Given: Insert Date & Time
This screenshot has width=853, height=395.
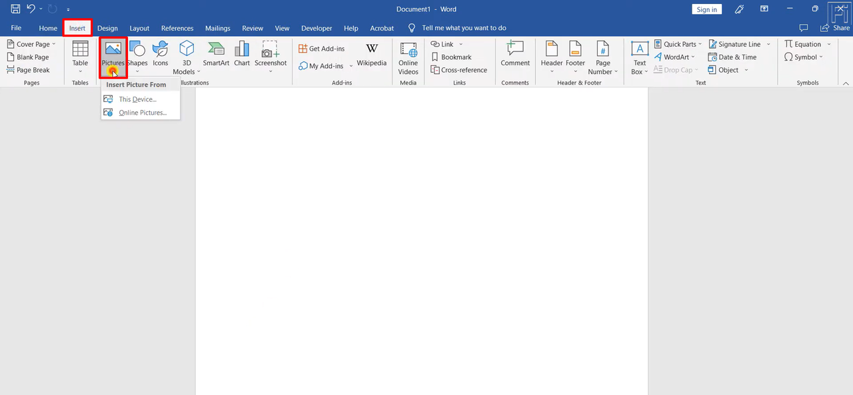Looking at the screenshot, I should click(732, 57).
